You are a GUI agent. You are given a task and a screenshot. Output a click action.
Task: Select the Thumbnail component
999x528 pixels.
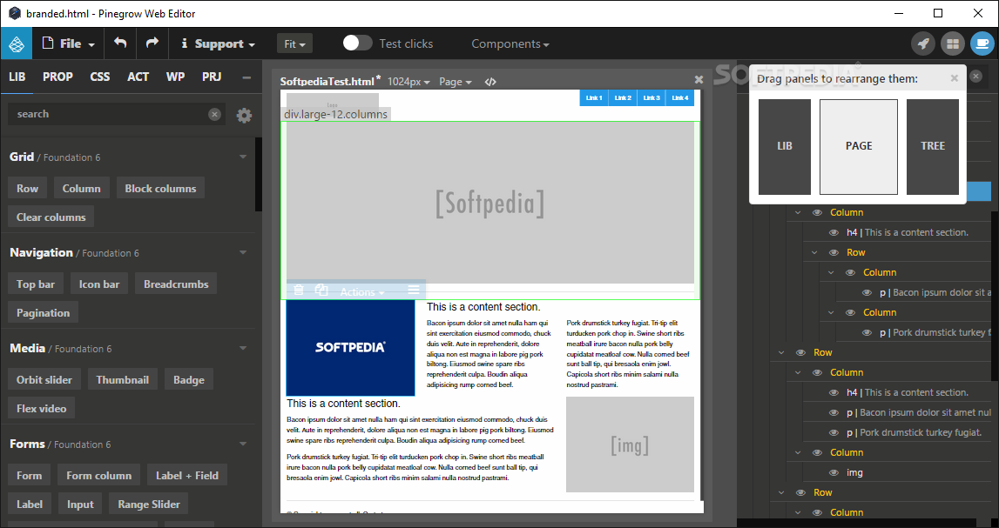point(122,380)
